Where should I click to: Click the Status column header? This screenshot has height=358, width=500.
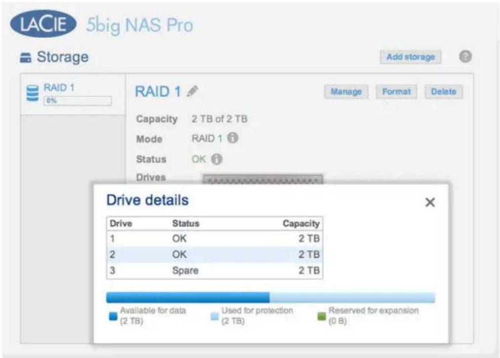pyautogui.click(x=186, y=224)
